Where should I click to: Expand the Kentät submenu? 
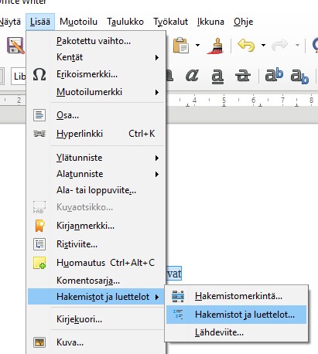click(x=96, y=57)
